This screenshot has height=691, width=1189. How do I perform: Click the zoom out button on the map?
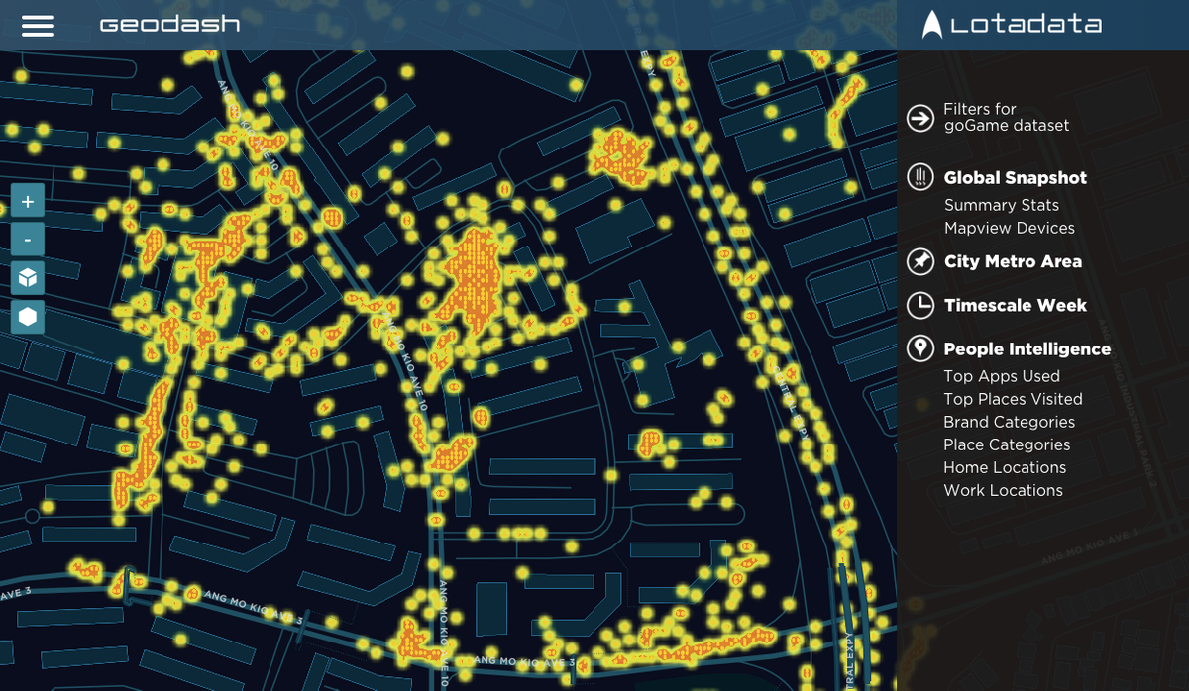(x=28, y=239)
